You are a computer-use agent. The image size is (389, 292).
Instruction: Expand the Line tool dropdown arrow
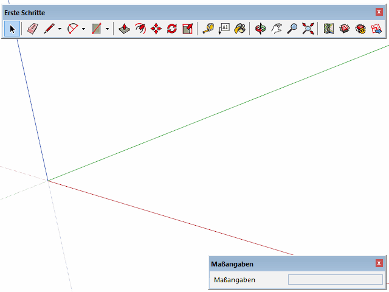(x=60, y=29)
